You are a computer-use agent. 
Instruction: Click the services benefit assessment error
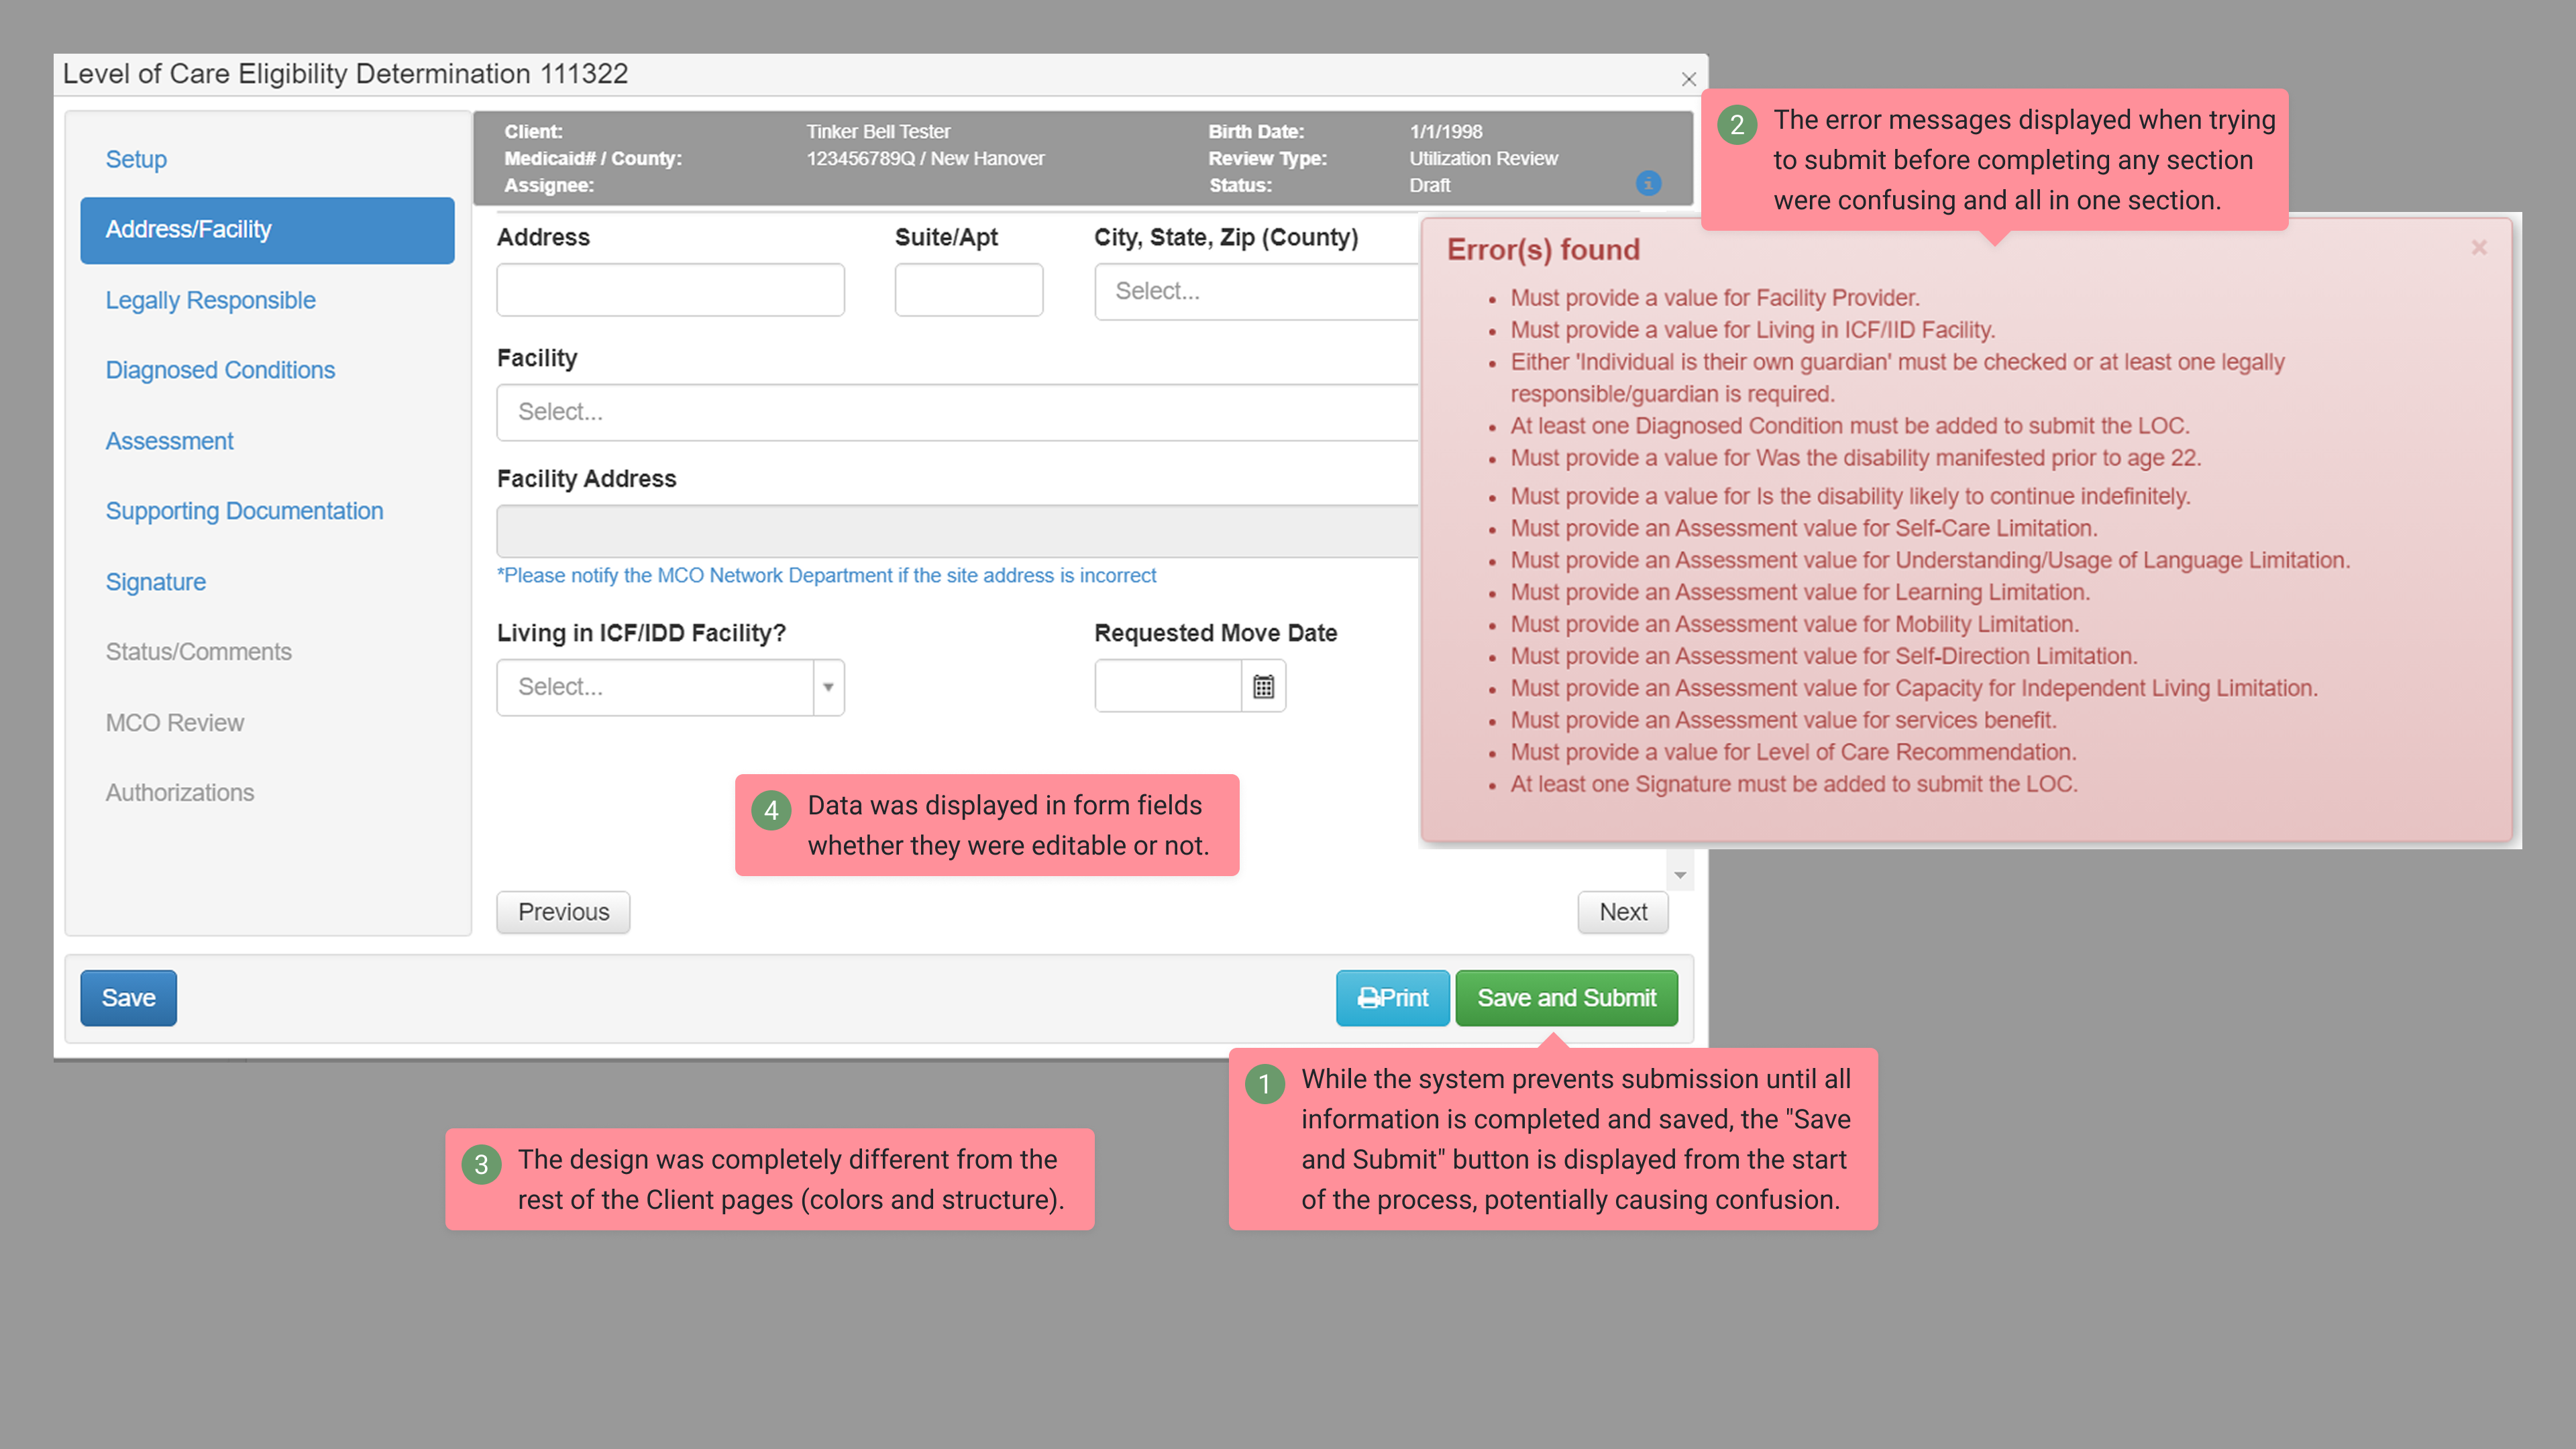[x=1783, y=720]
